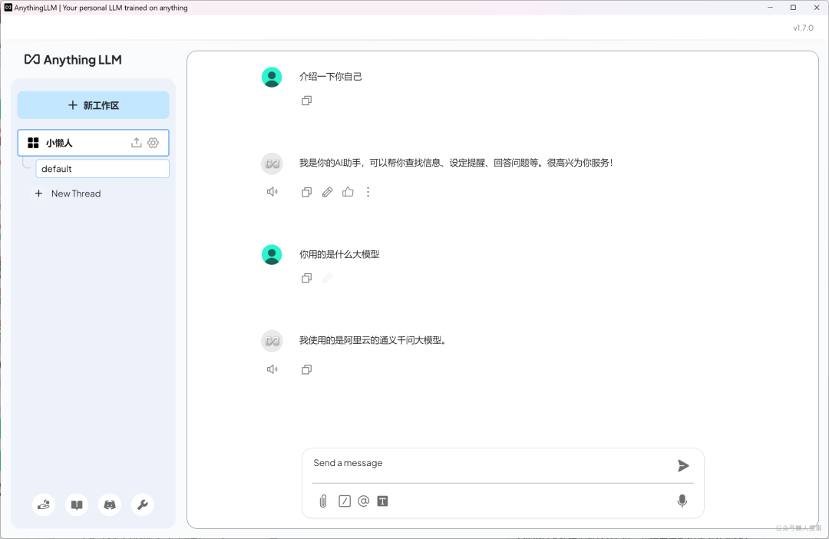Open 小懒人 workspace settings gear
Image resolution: width=829 pixels, height=539 pixels.
coord(153,143)
